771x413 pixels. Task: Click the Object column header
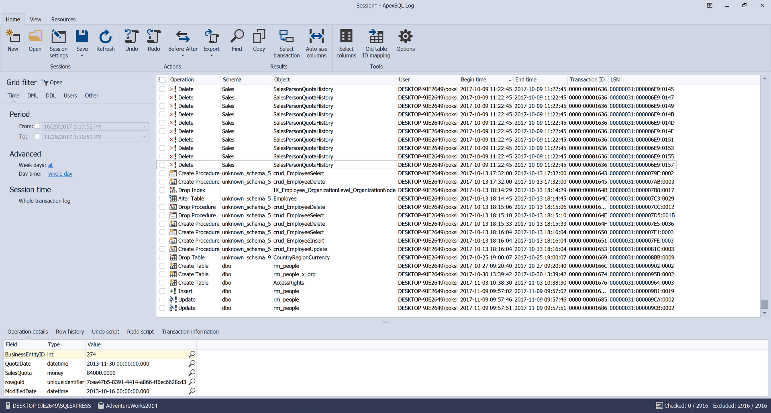334,79
